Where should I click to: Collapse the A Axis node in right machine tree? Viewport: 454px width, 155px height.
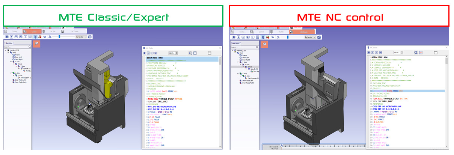coord(238,74)
